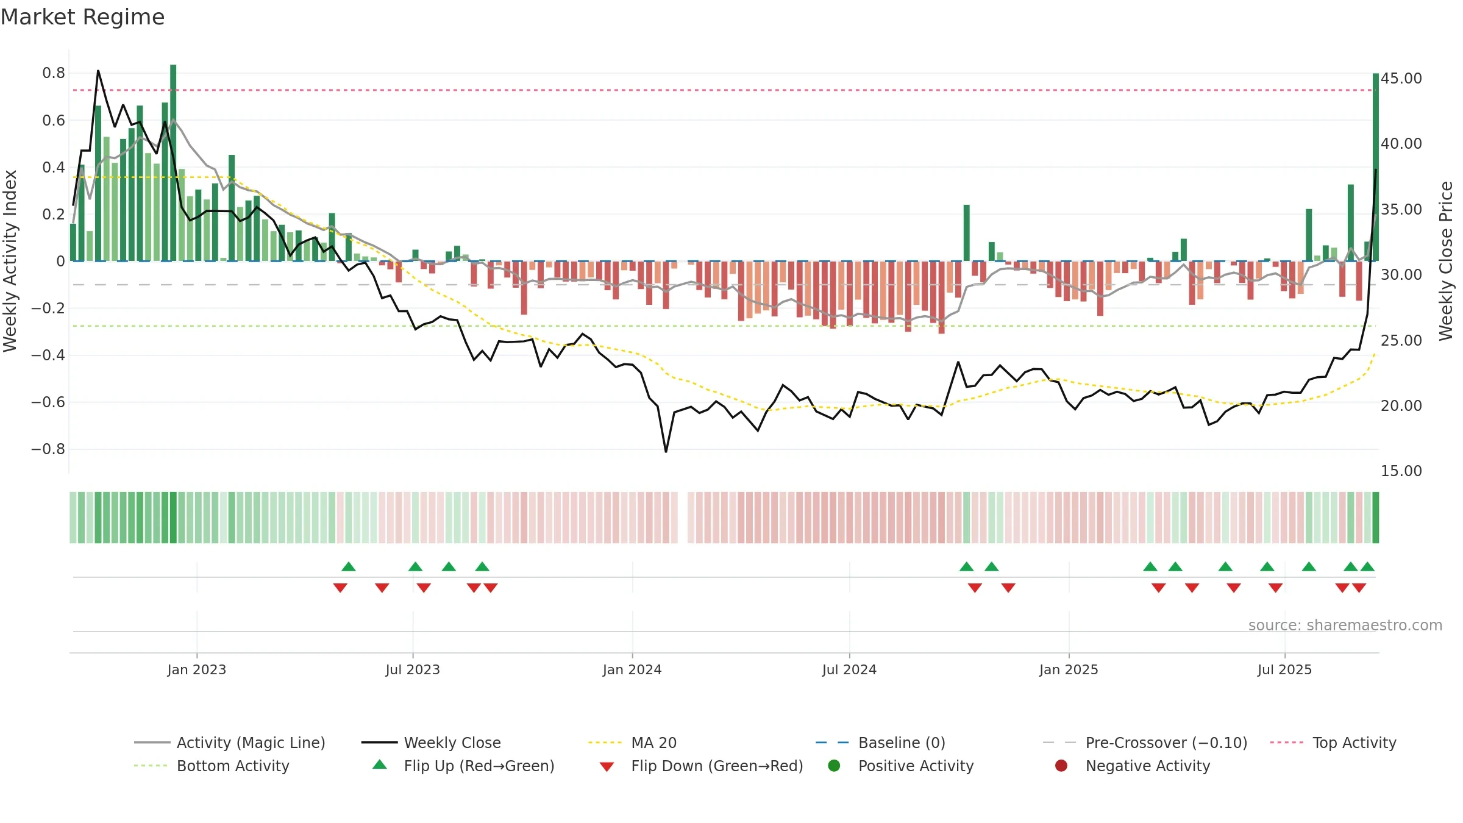The height and width of the screenshot is (823, 1463).
Task: Click the weekly close price peak at chart start
Action: [x=98, y=71]
